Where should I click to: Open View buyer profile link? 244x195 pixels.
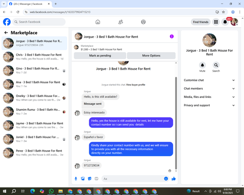pyautogui.click(x=136, y=85)
